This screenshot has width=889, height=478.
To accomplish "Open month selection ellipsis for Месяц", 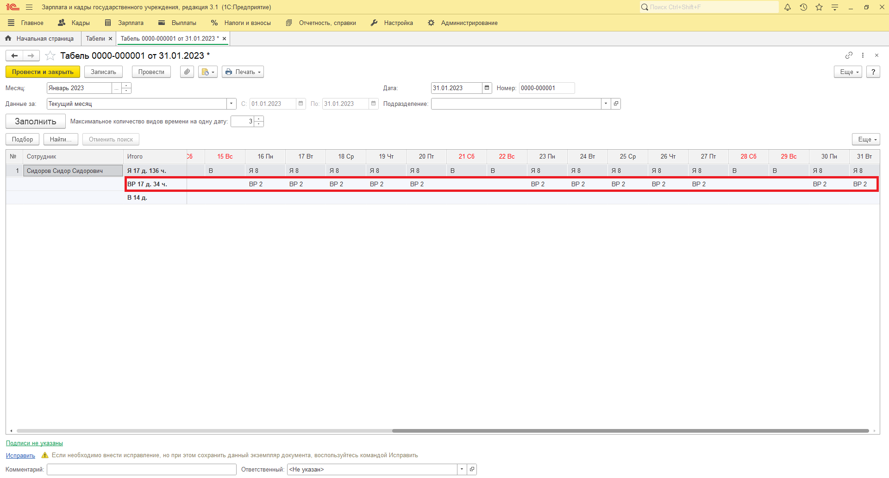I will tap(116, 88).
